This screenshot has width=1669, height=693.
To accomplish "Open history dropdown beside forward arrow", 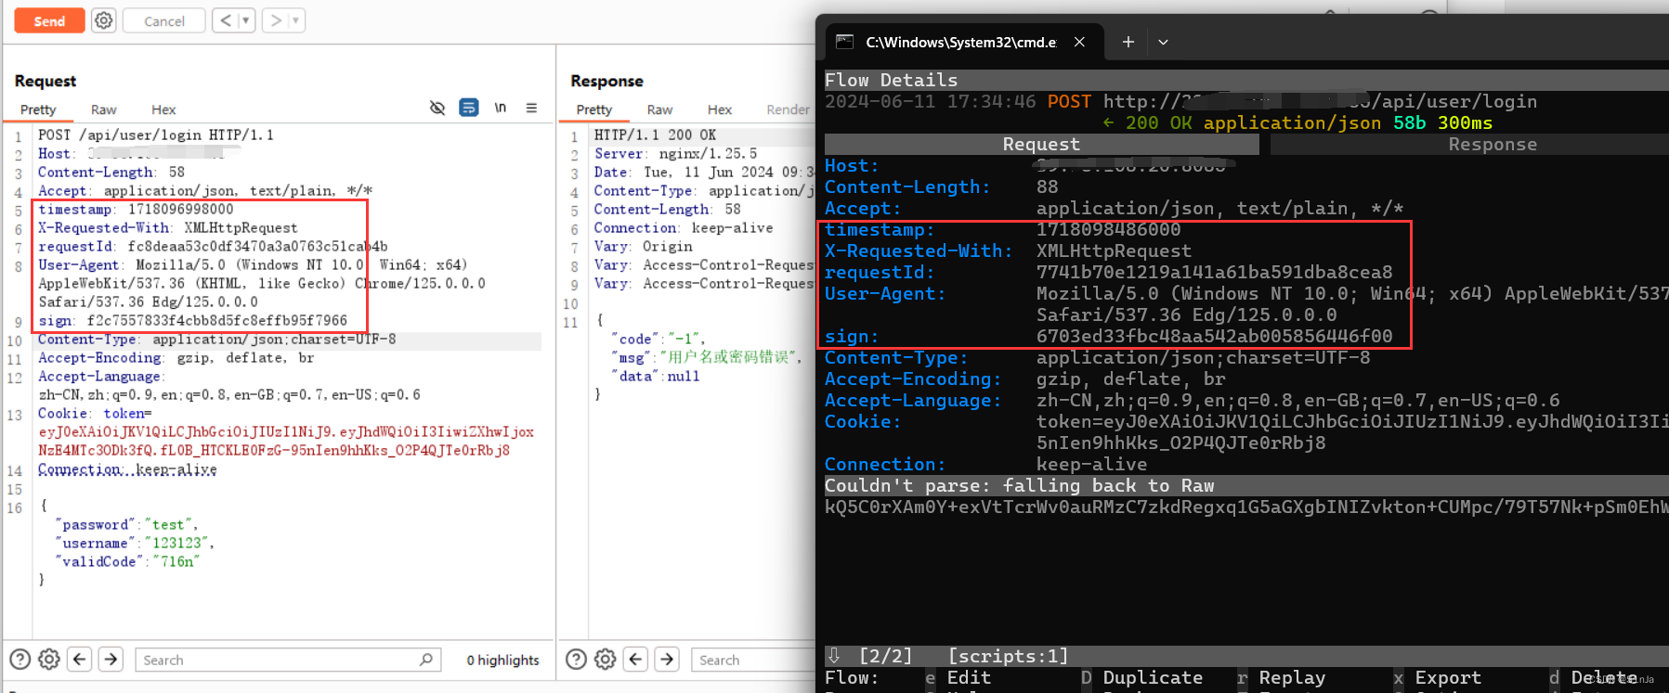I will point(296,20).
